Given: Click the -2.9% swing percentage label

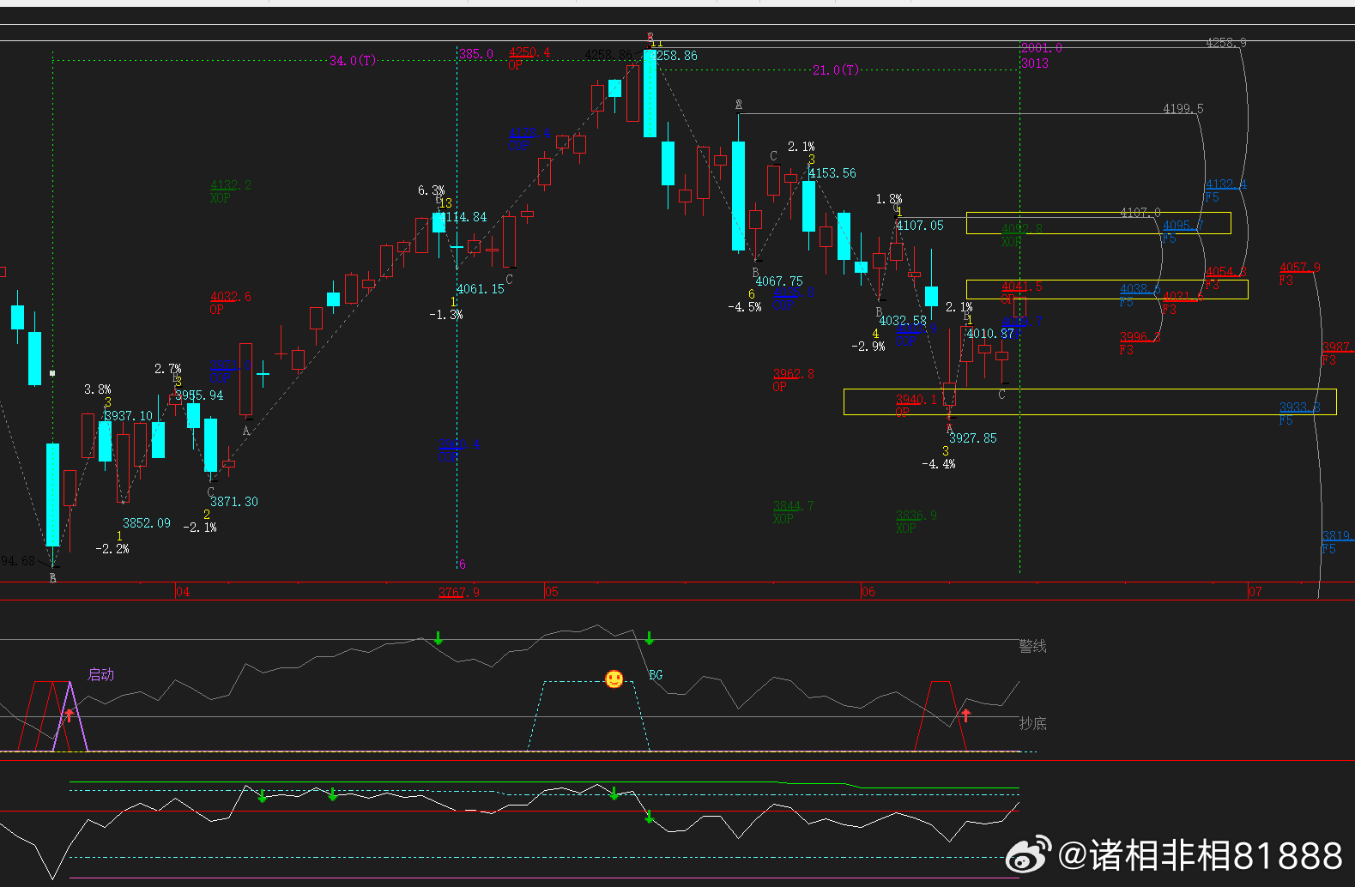Looking at the screenshot, I should pyautogui.click(x=868, y=347).
